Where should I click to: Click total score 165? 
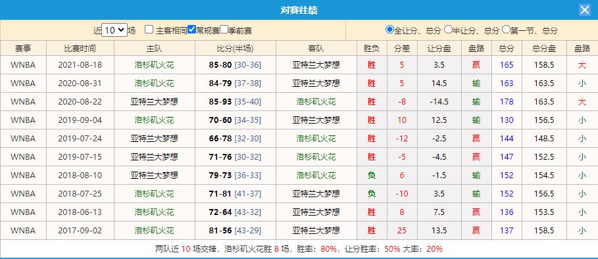[507, 65]
